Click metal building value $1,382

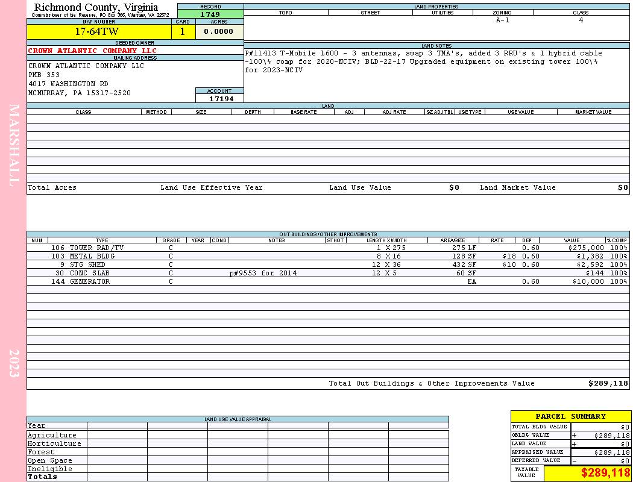point(591,256)
